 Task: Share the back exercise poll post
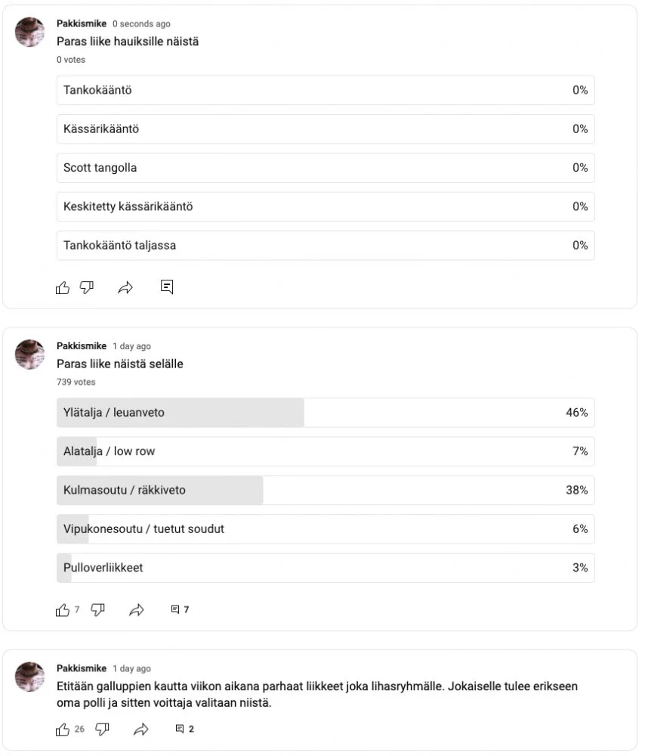point(137,610)
